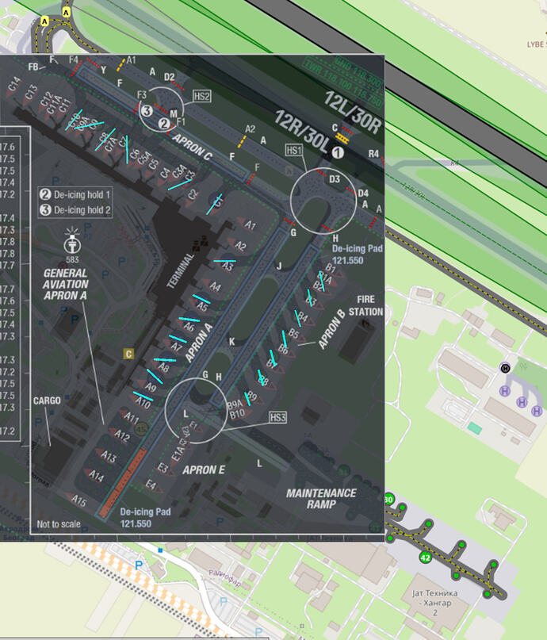Click the '12R/30L' large runway label
547x640 pixels.
[300, 132]
